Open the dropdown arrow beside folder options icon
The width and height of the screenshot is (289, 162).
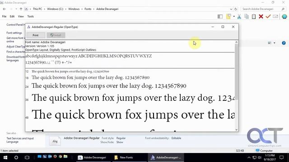pos(234,17)
